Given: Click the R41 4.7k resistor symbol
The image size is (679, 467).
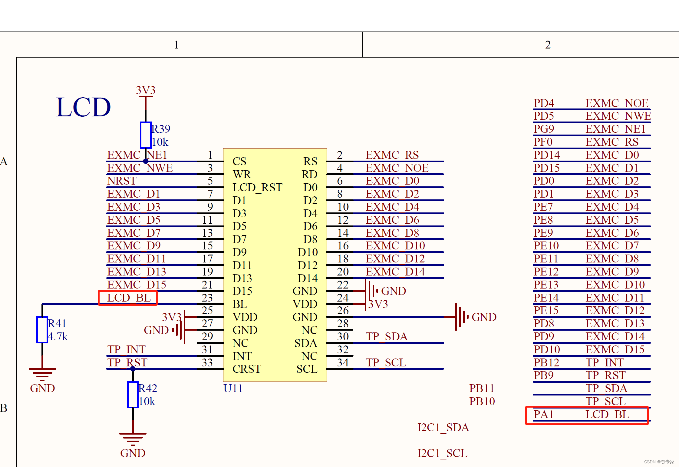Looking at the screenshot, I should [x=42, y=330].
